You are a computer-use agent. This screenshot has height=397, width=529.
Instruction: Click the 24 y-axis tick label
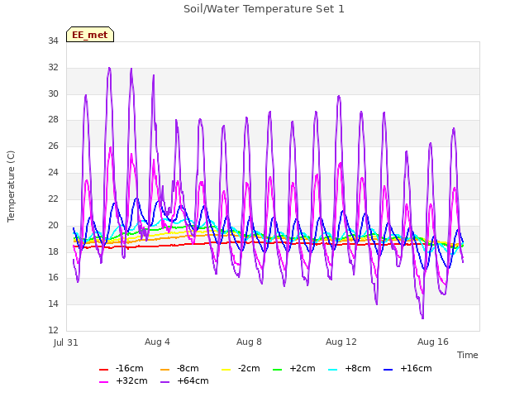(x=53, y=172)
